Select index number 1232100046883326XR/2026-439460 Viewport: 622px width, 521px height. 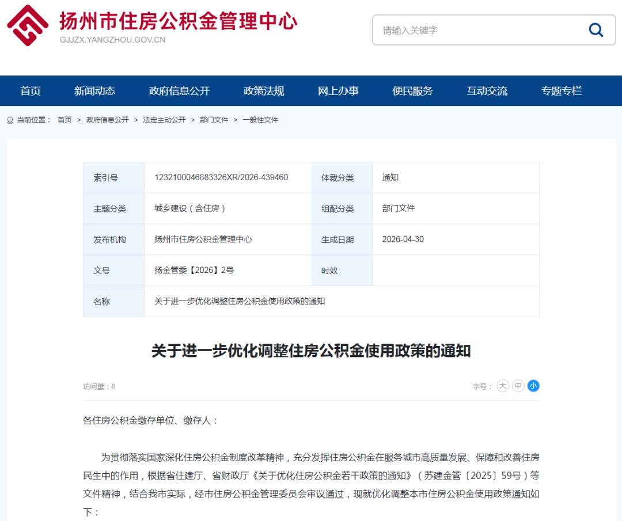point(221,177)
